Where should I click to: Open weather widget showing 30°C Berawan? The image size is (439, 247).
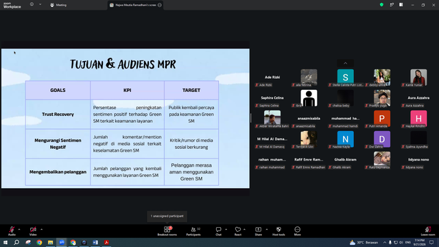click(364, 242)
